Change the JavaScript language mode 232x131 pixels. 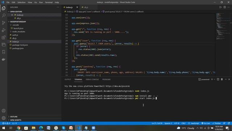click(x=194, y=123)
